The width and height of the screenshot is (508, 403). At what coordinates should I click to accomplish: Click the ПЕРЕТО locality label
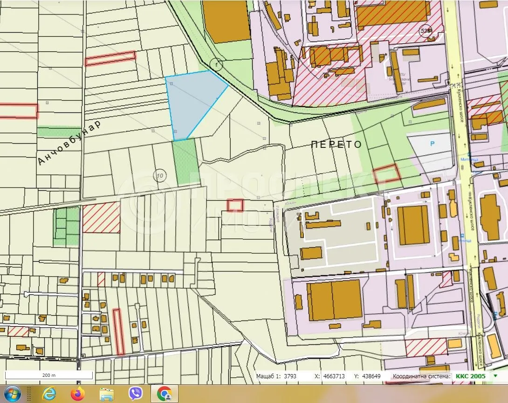coord(336,145)
